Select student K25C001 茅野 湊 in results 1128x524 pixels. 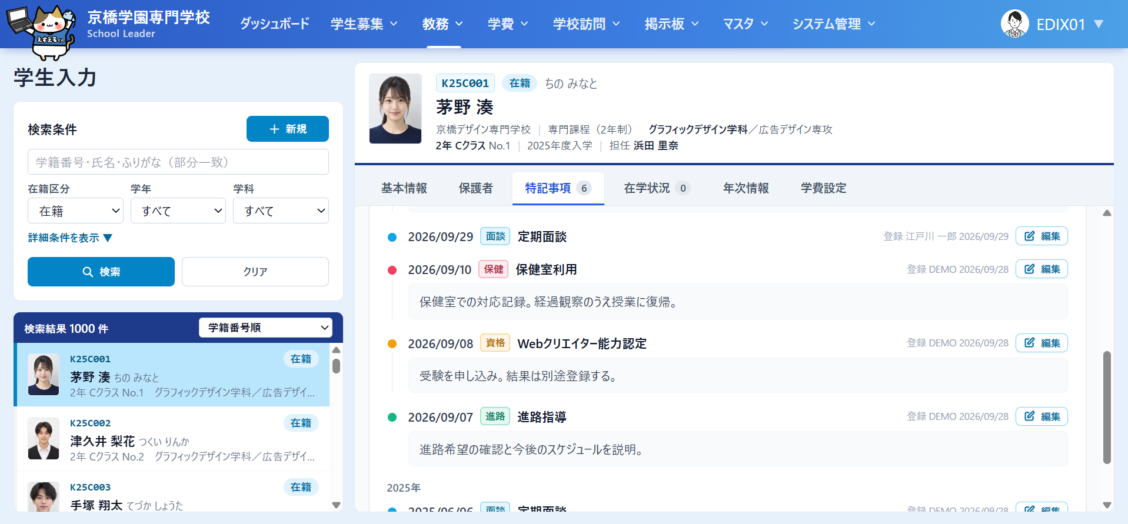pos(172,375)
